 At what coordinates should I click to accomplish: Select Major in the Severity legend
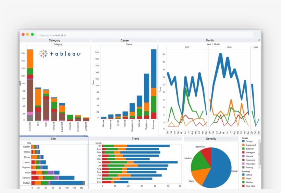(x=247, y=179)
